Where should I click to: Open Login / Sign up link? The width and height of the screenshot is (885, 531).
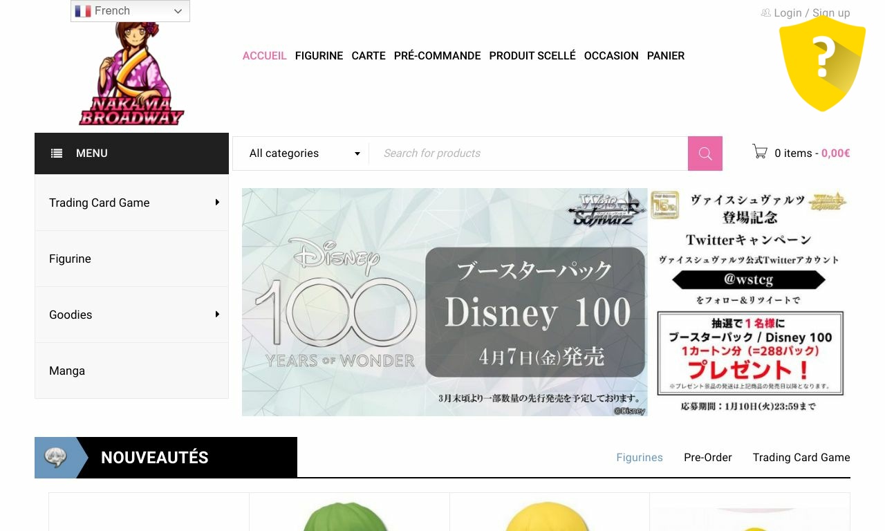(x=812, y=12)
